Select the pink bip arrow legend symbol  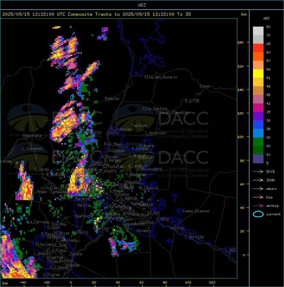click(x=258, y=197)
